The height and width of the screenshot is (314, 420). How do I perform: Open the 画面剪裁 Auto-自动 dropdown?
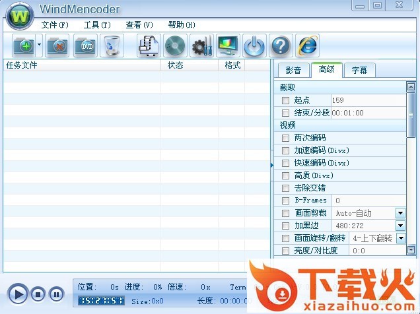(400, 213)
